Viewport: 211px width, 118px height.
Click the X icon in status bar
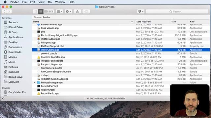point(3,98)
